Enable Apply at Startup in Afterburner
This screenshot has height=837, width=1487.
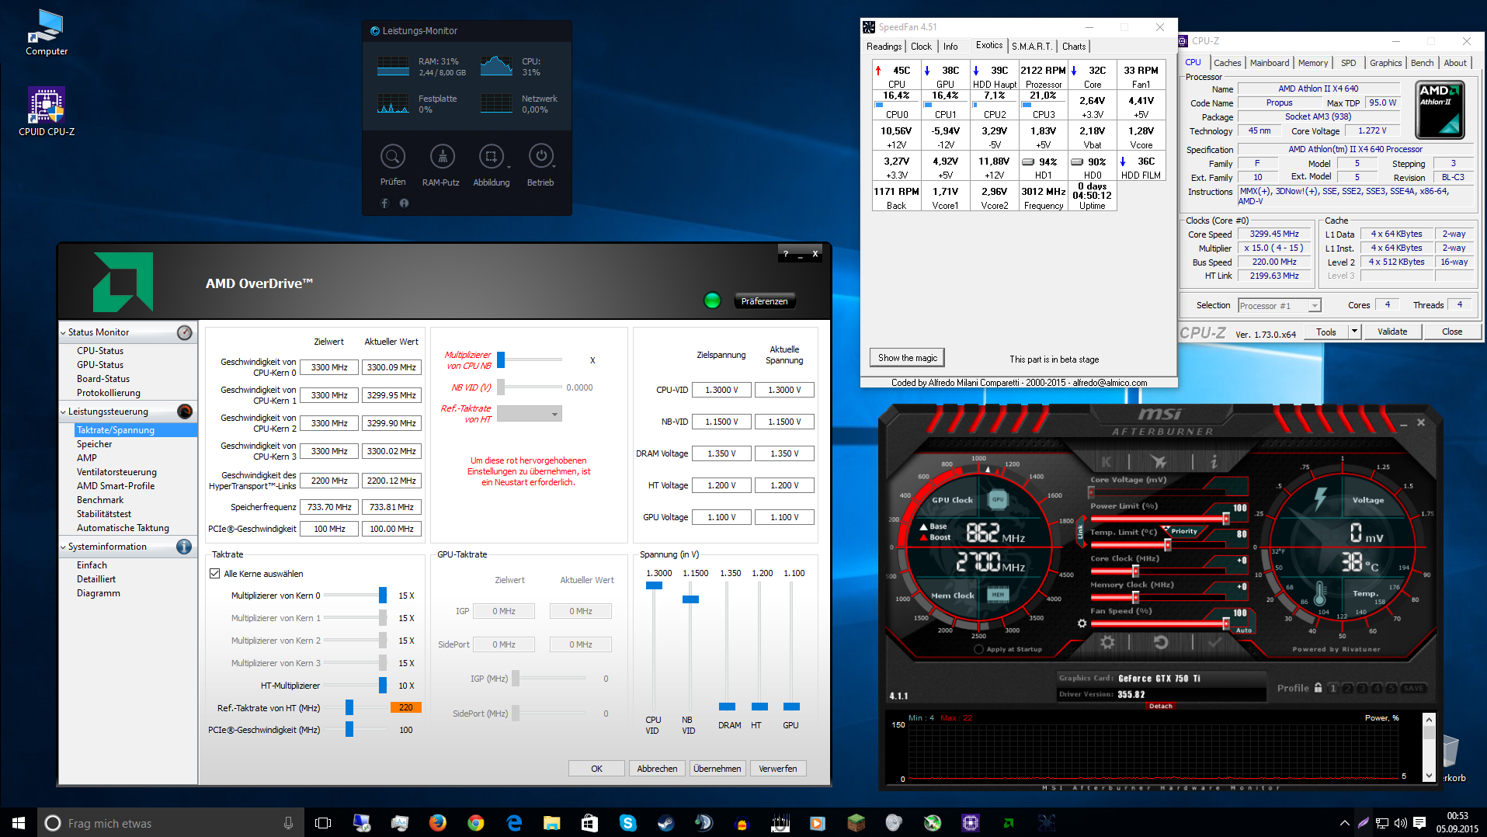click(978, 649)
